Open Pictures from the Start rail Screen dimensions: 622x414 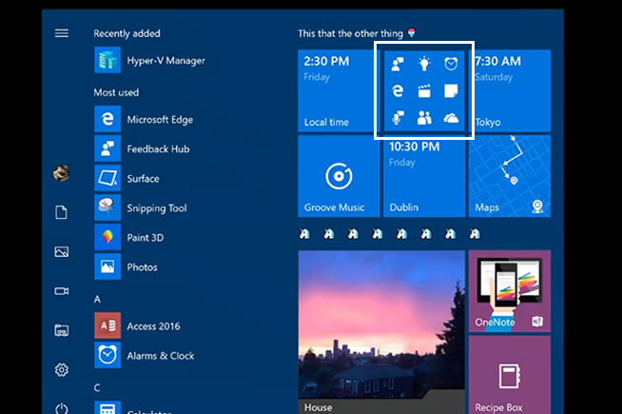(x=61, y=251)
